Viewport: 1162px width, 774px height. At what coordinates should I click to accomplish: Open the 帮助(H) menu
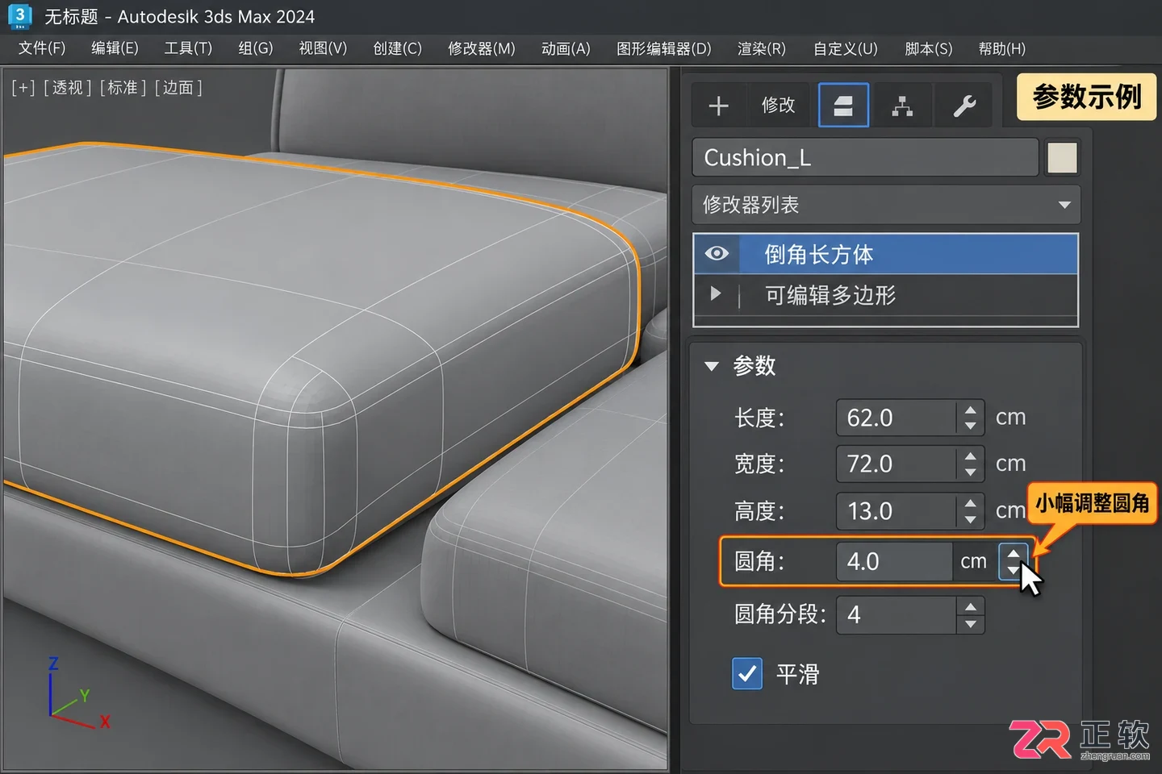(x=1002, y=48)
